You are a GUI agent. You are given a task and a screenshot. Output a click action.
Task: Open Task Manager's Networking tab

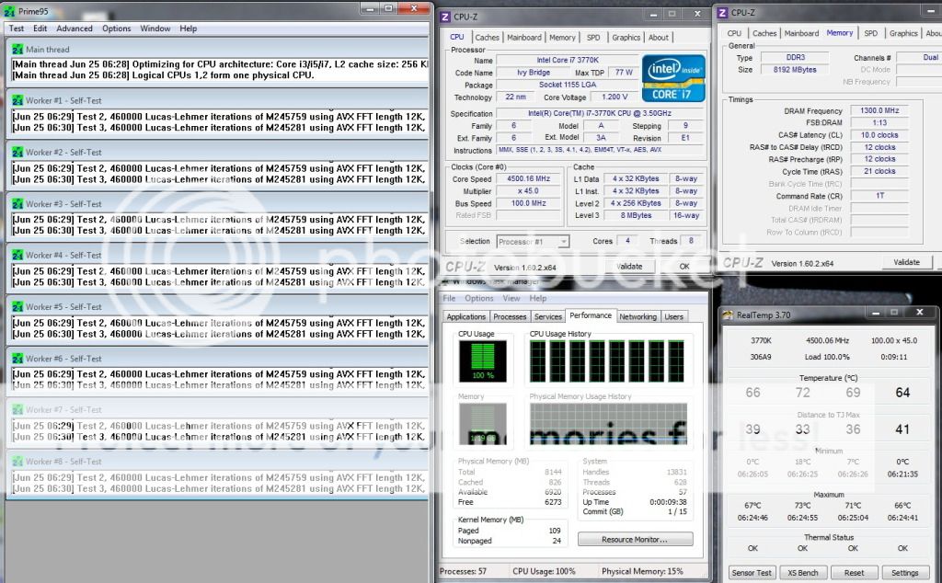[x=638, y=316]
